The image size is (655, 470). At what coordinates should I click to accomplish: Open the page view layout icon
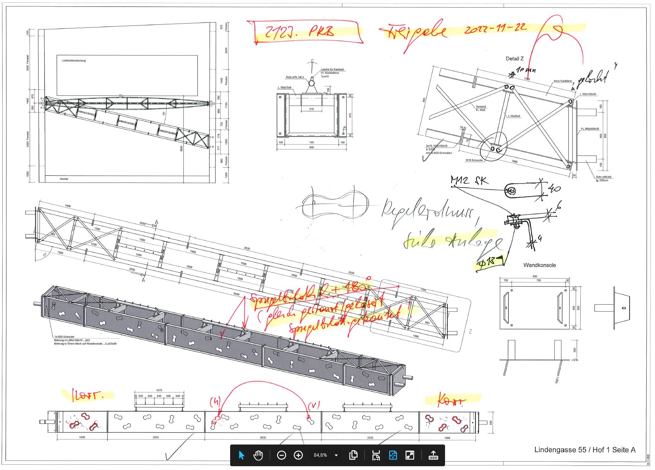(x=353, y=455)
